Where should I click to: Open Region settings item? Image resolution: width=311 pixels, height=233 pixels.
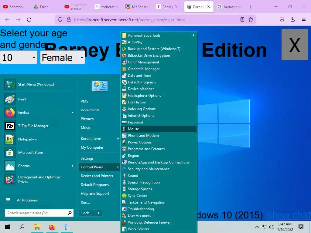[x=159, y=156]
